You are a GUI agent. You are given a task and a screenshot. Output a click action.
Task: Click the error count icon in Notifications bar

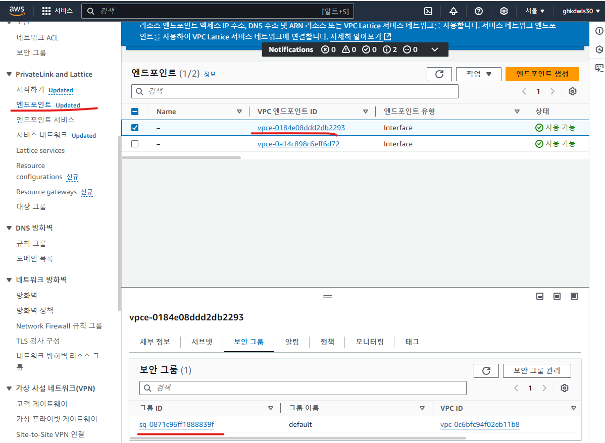(x=325, y=49)
